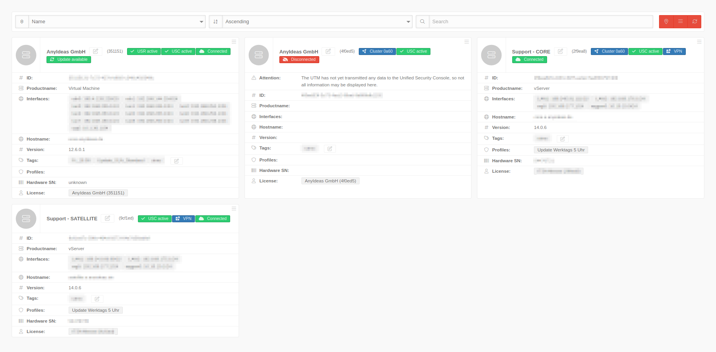Click VPN badge on Support - CORE

(x=674, y=52)
